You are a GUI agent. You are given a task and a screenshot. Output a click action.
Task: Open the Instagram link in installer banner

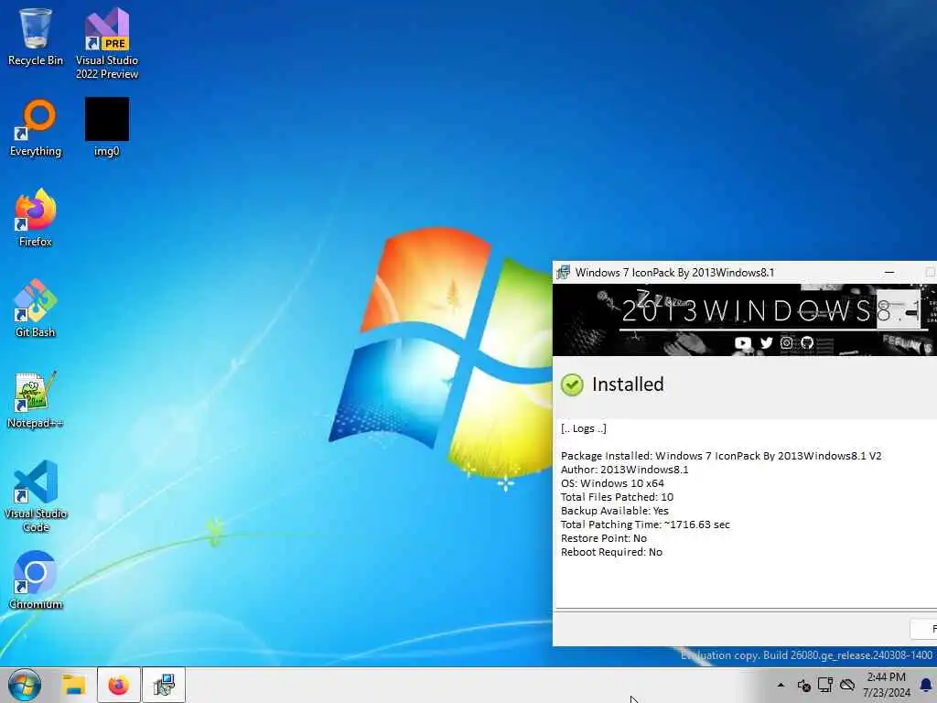(786, 342)
